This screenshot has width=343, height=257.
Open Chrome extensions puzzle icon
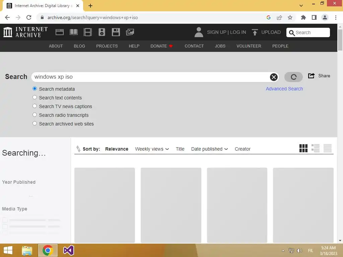303,17
